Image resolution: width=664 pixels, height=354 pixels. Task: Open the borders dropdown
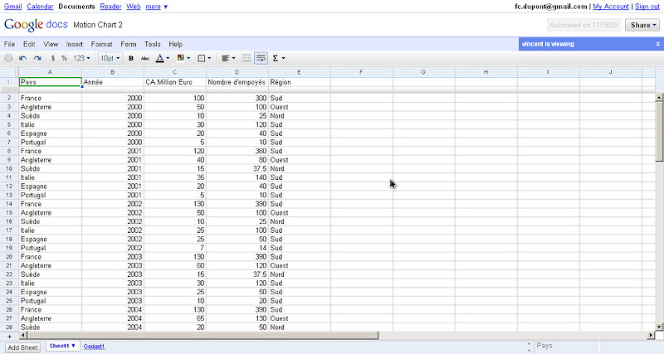click(204, 58)
